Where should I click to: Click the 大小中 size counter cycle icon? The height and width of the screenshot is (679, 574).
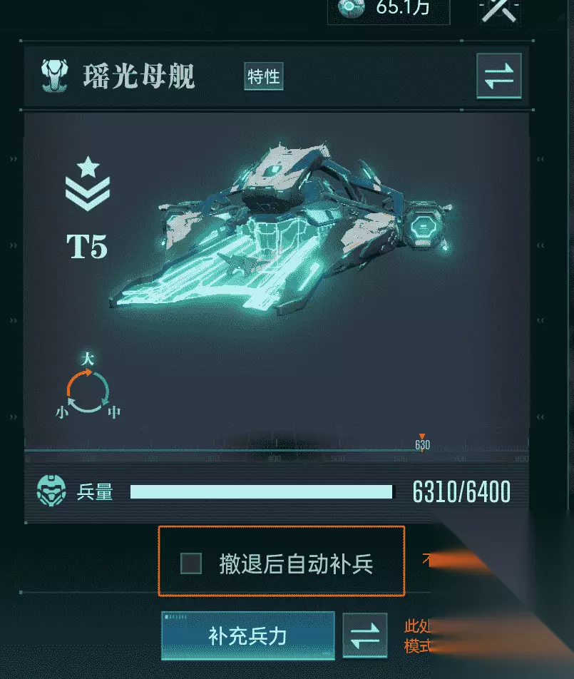[88, 387]
